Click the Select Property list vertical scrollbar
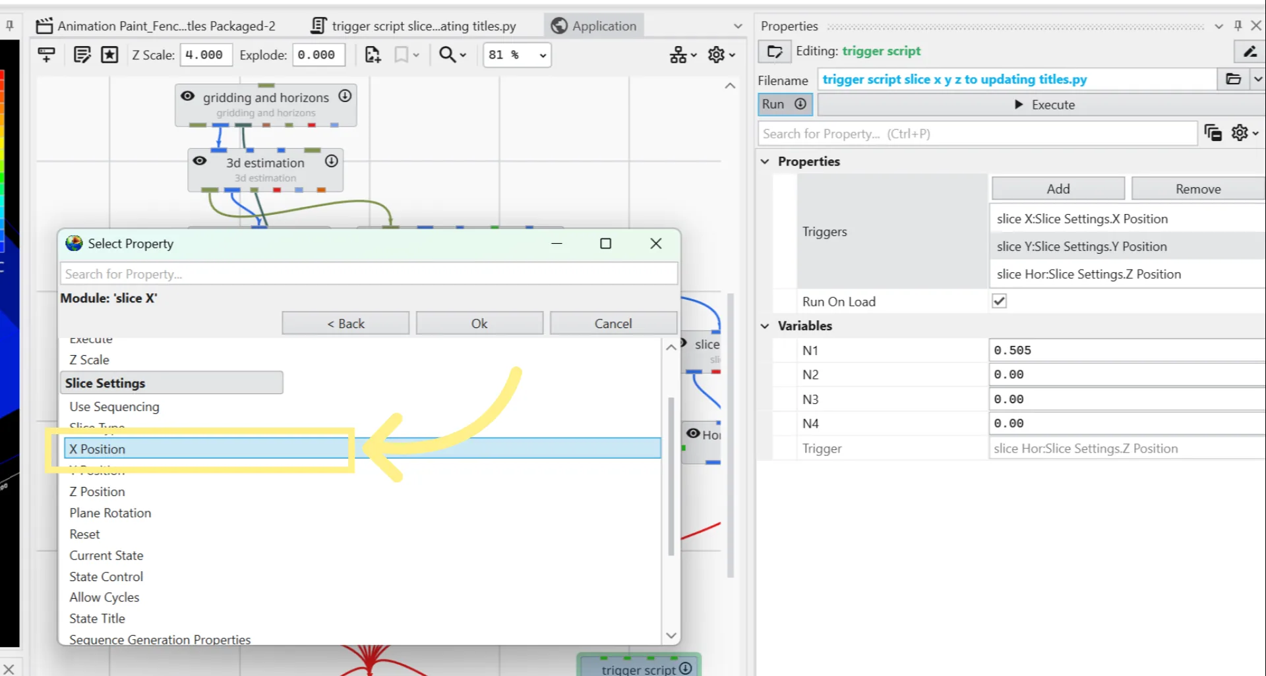 671,476
